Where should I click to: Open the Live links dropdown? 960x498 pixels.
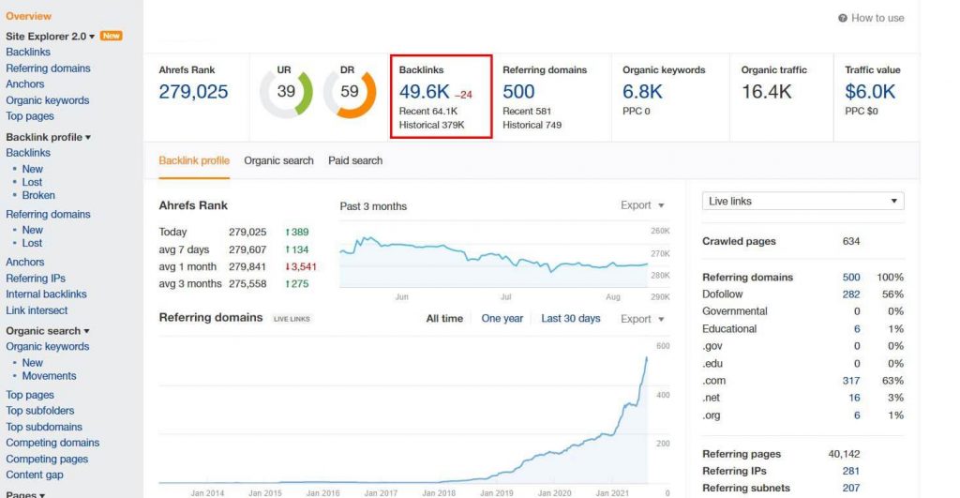pos(802,201)
